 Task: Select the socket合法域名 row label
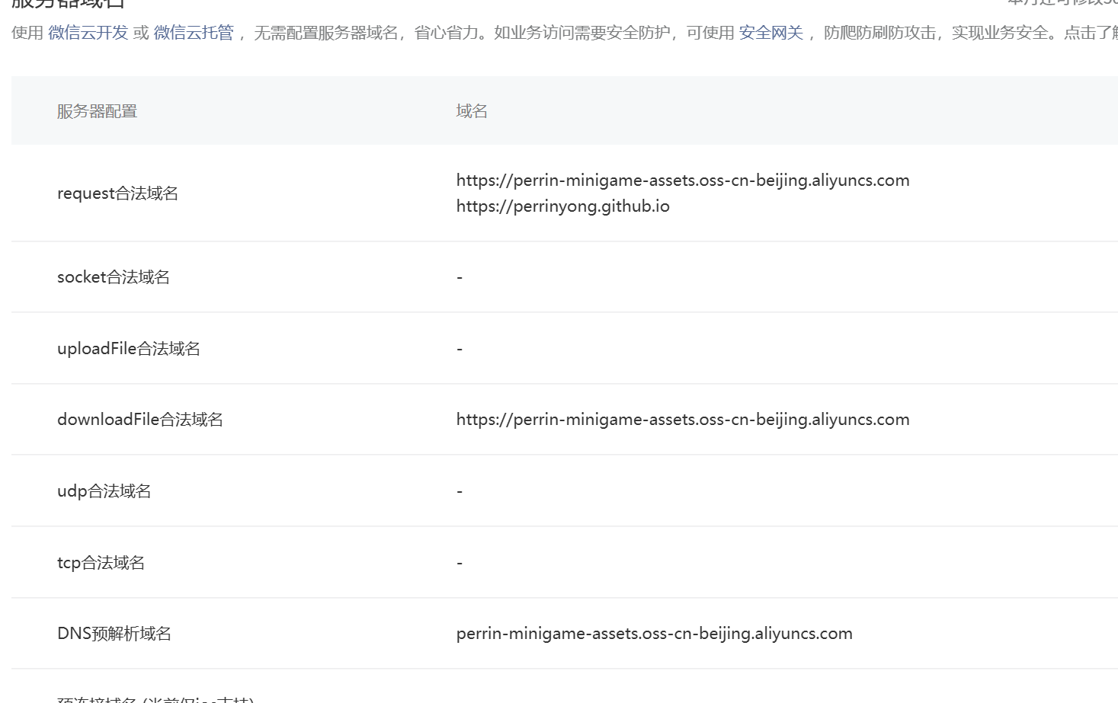[x=114, y=277]
